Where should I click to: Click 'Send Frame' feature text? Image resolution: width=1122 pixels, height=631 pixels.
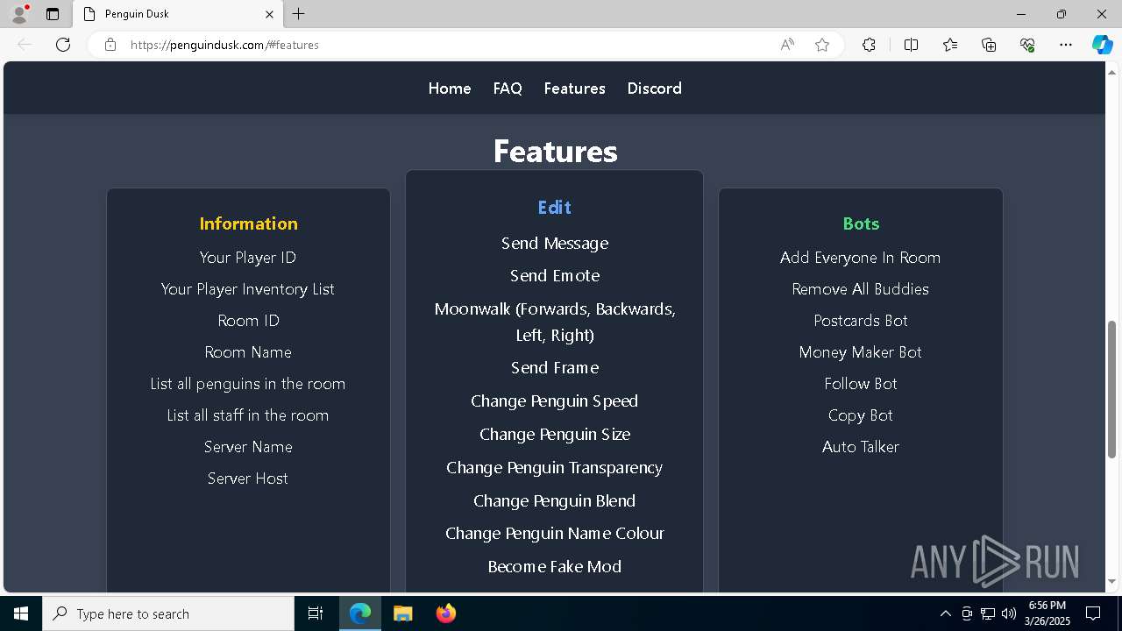point(555,368)
